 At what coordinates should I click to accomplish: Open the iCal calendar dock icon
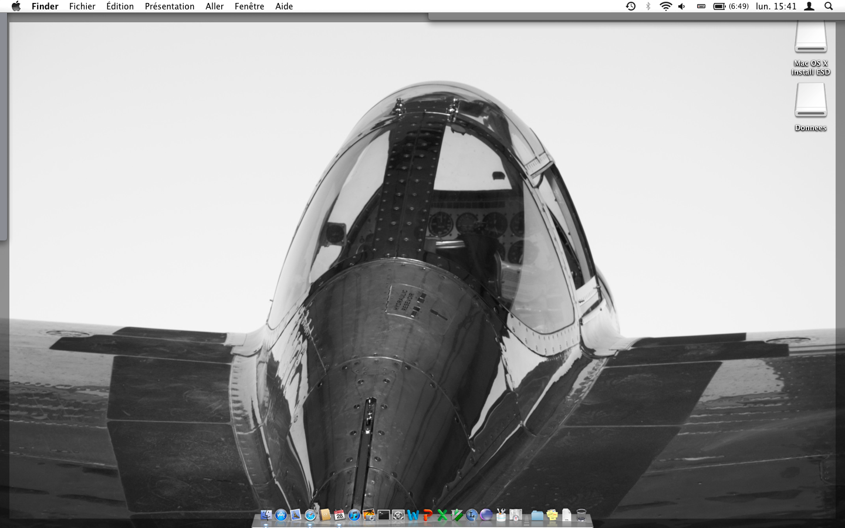click(339, 515)
